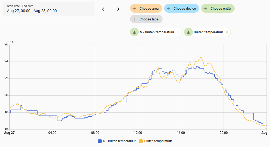Click the plus icon on Choose device
270x147 pixels.
pyautogui.click(x=168, y=9)
